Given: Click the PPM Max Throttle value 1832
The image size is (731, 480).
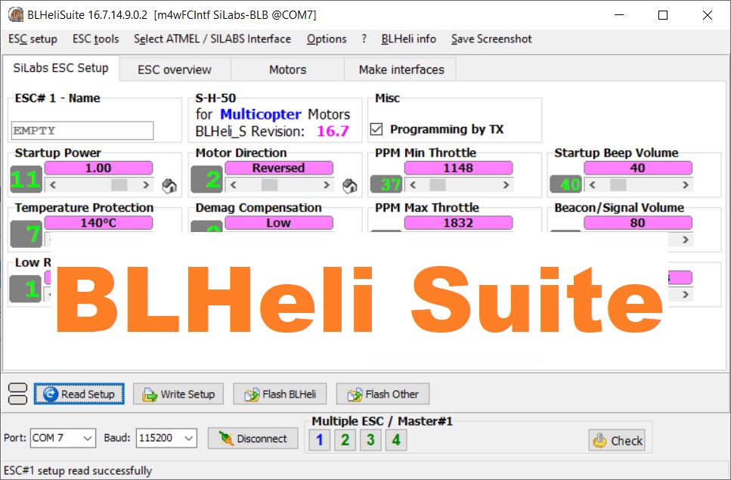Looking at the screenshot, I should (x=458, y=223).
